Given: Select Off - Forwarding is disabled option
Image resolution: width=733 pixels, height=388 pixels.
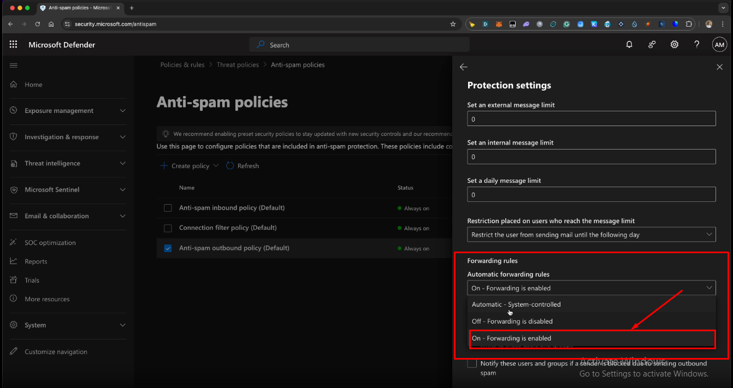Looking at the screenshot, I should tap(512, 321).
